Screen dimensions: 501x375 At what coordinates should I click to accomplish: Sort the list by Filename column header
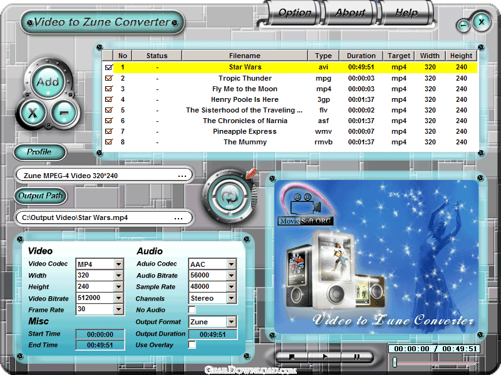(245, 56)
